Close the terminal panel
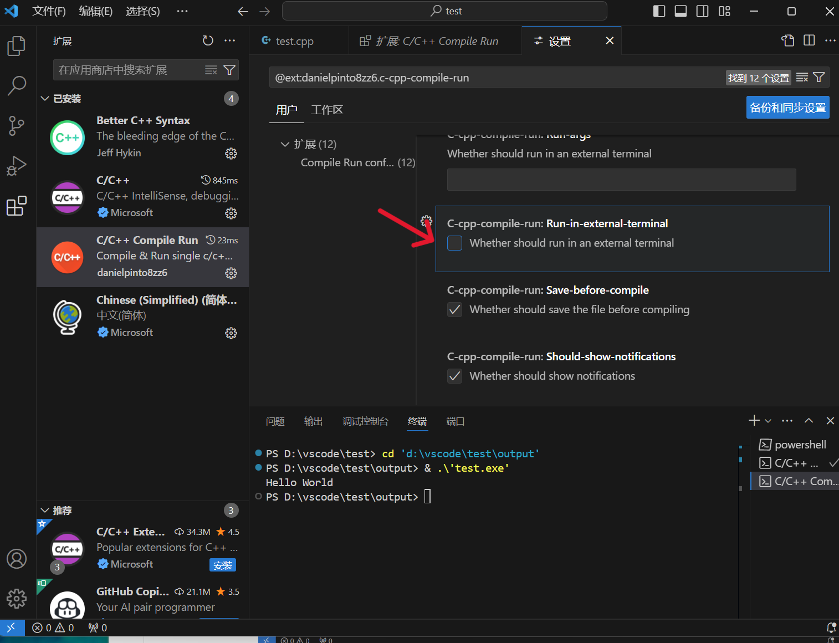Image resolution: width=839 pixels, height=643 pixels. 830,421
